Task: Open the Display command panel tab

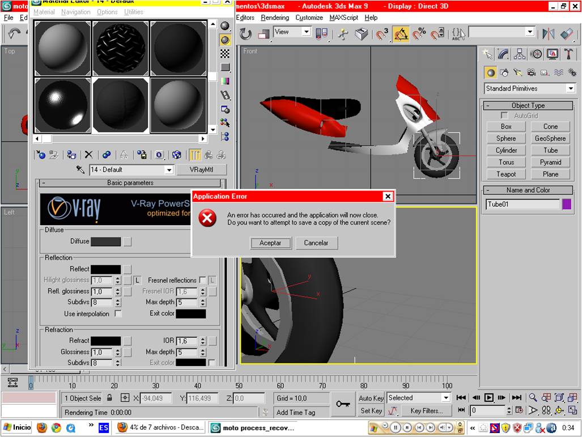Action: coord(553,54)
